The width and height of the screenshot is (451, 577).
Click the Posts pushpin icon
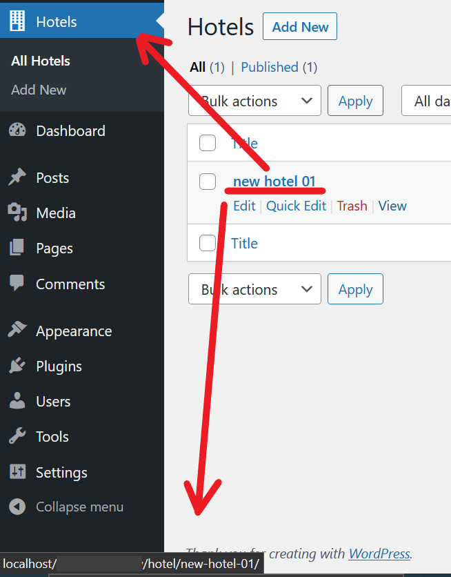17,177
